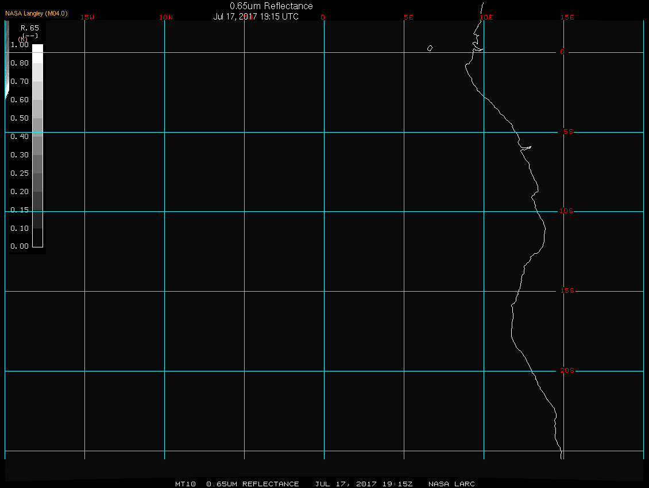Click the 15E longitude label

pyautogui.click(x=567, y=17)
